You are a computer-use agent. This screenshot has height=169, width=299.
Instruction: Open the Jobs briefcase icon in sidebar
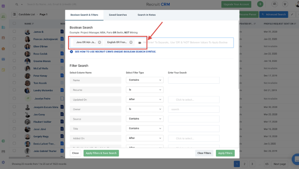(x=3, y=49)
